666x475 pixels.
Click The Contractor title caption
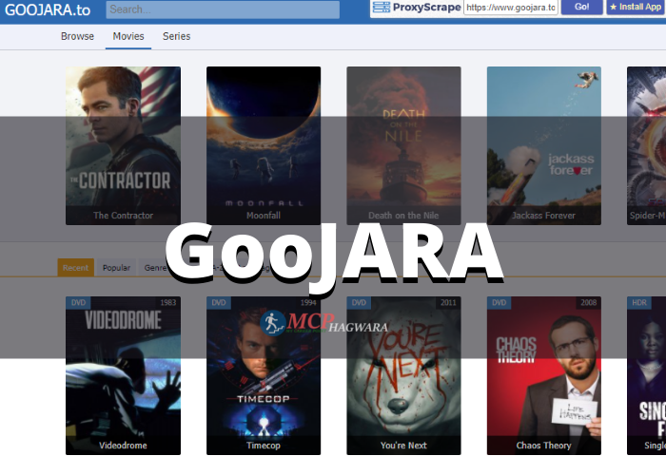click(x=123, y=216)
